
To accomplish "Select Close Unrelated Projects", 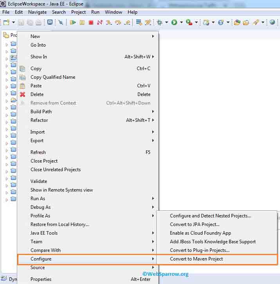I will 88,170.
